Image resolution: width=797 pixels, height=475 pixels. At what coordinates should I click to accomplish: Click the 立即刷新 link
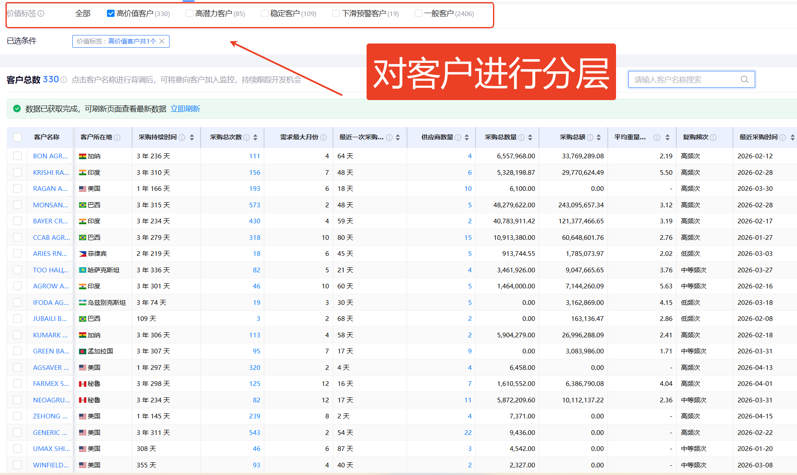[185, 109]
